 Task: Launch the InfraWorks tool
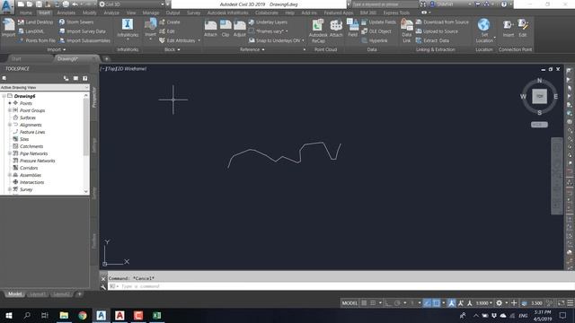(128, 28)
